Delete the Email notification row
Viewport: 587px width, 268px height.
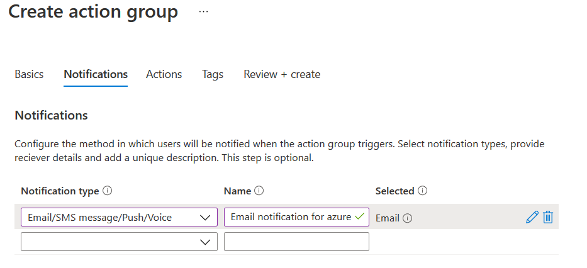point(548,218)
